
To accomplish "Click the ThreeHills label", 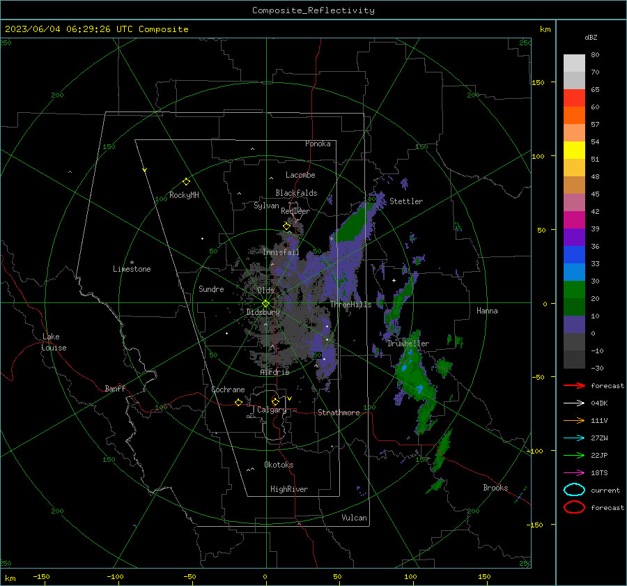I will 350,304.
